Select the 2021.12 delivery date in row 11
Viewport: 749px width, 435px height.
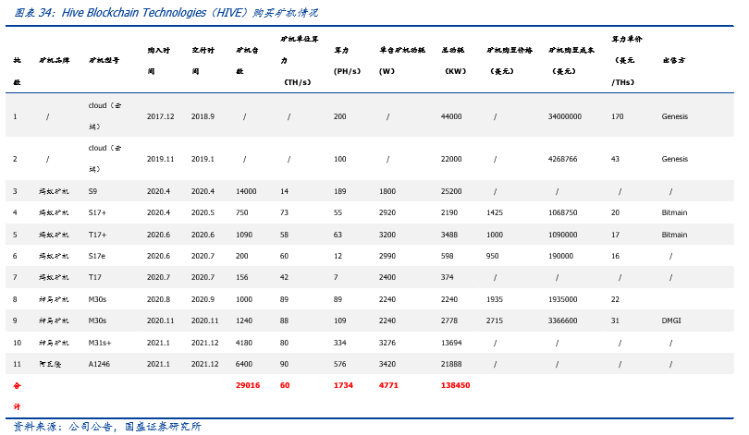tap(205, 364)
